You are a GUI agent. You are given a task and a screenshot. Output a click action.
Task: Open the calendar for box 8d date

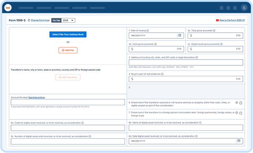[239, 141]
